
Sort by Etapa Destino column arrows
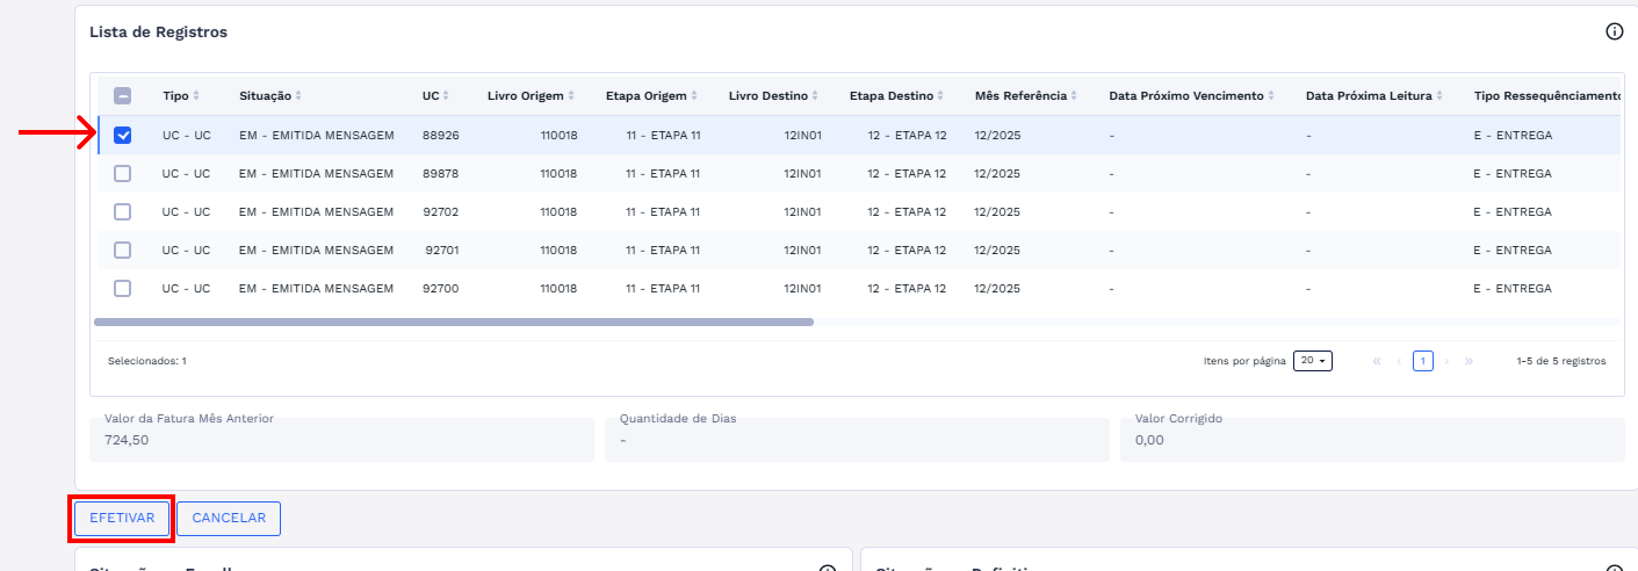tap(940, 95)
